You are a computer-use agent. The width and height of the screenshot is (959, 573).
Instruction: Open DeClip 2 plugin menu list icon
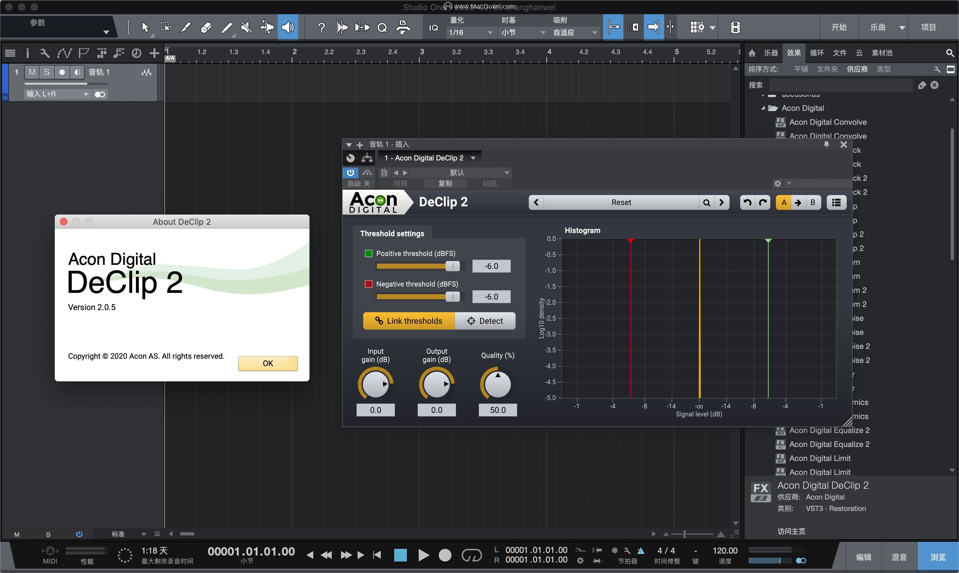coord(836,202)
